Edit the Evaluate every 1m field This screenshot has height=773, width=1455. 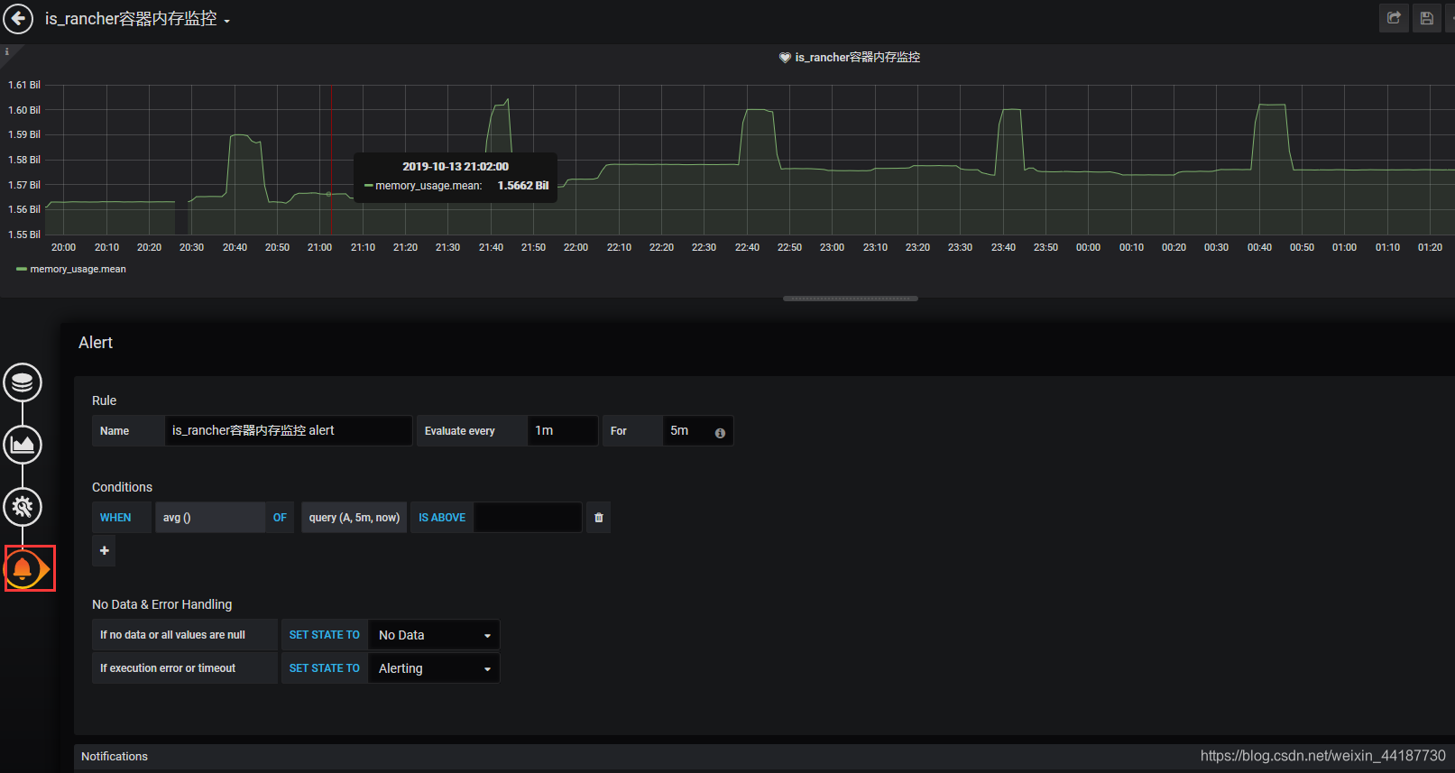tap(563, 431)
